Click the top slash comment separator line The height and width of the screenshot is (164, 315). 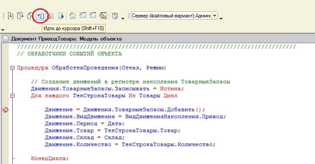tap(157, 47)
